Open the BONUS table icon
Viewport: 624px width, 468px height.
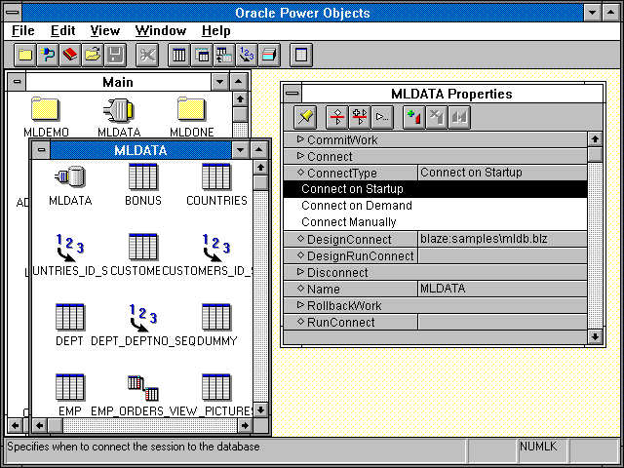click(x=143, y=178)
